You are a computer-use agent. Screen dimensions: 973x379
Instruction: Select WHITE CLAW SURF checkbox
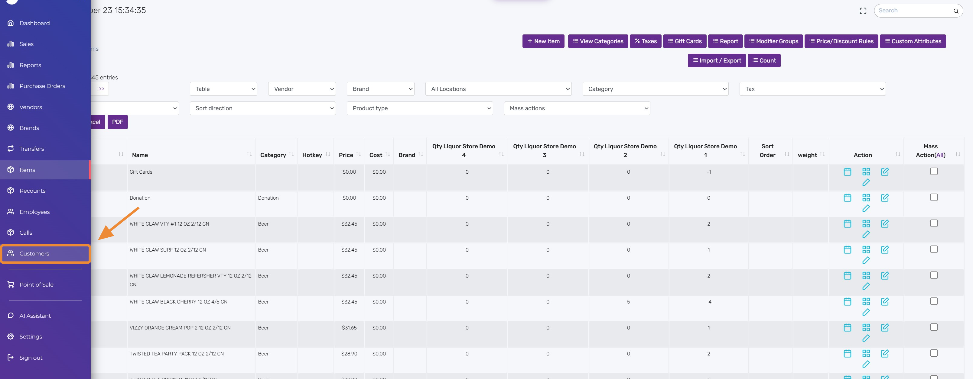point(934,249)
